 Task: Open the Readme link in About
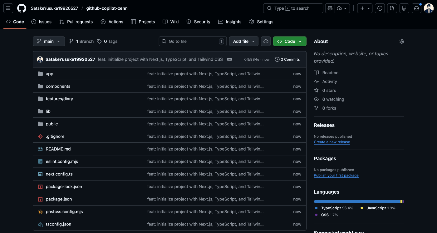326,72
